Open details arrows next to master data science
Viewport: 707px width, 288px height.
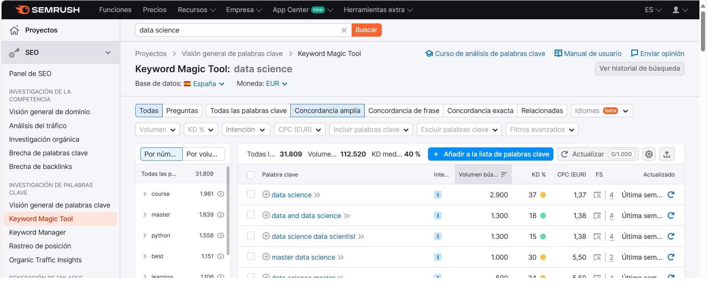(x=341, y=257)
